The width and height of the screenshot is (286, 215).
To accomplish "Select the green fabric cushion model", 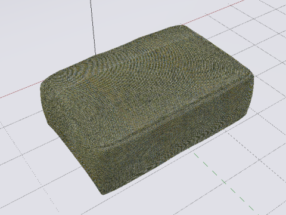I will [147, 109].
